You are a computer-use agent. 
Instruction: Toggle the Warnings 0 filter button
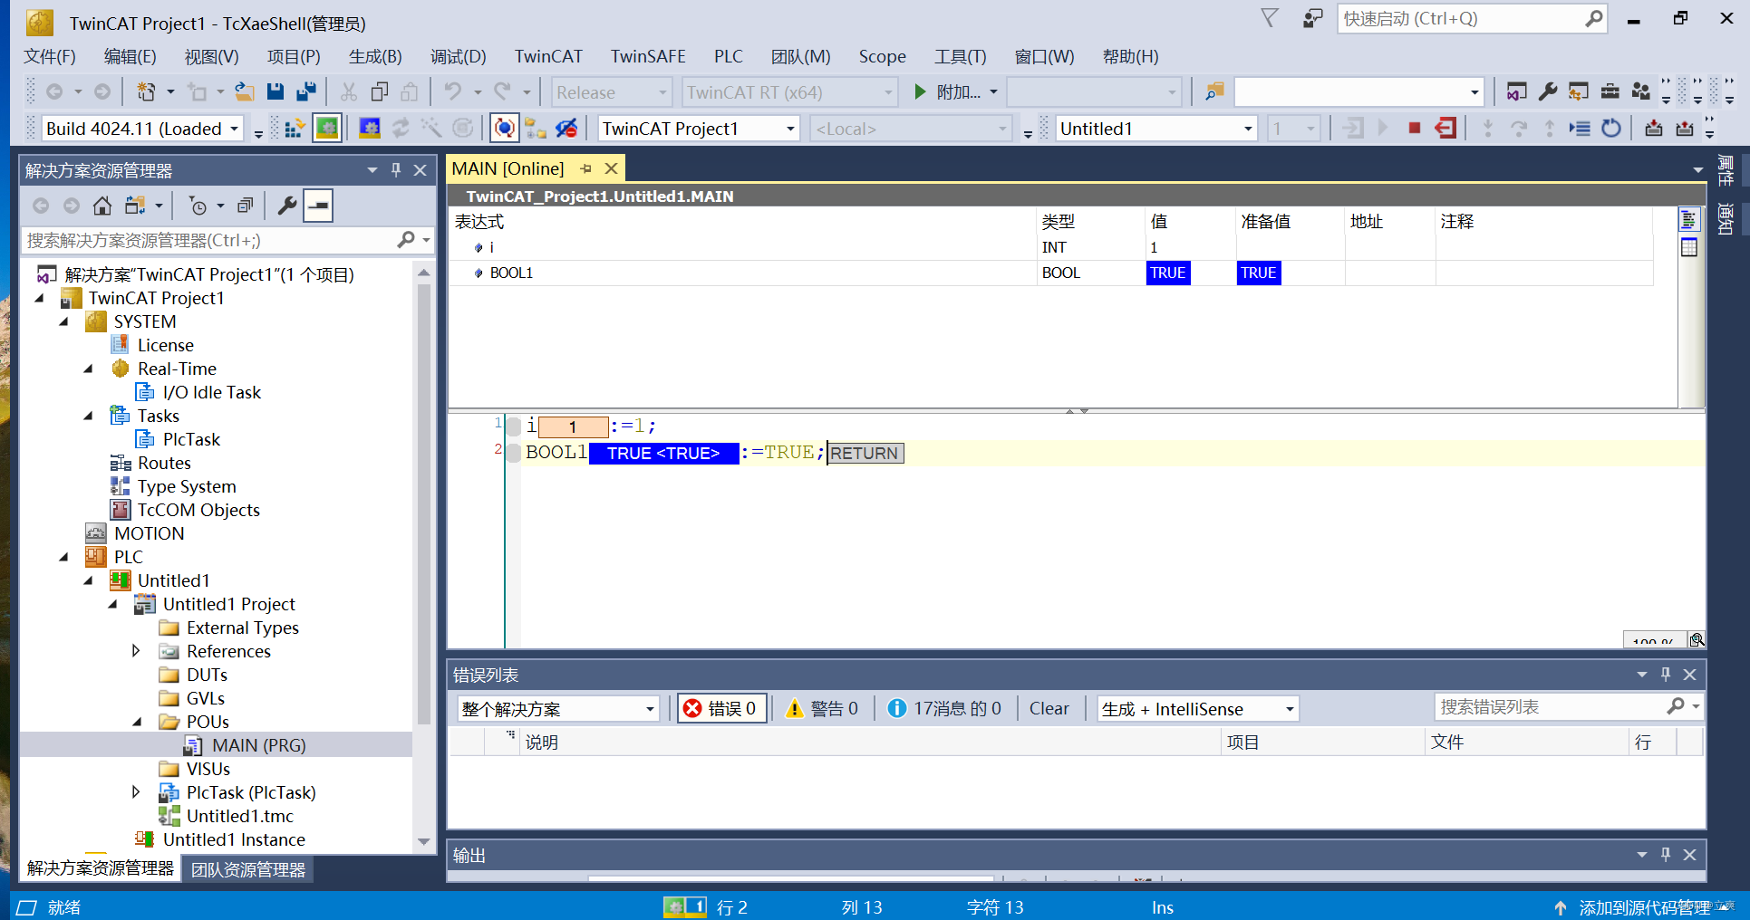coord(822,708)
